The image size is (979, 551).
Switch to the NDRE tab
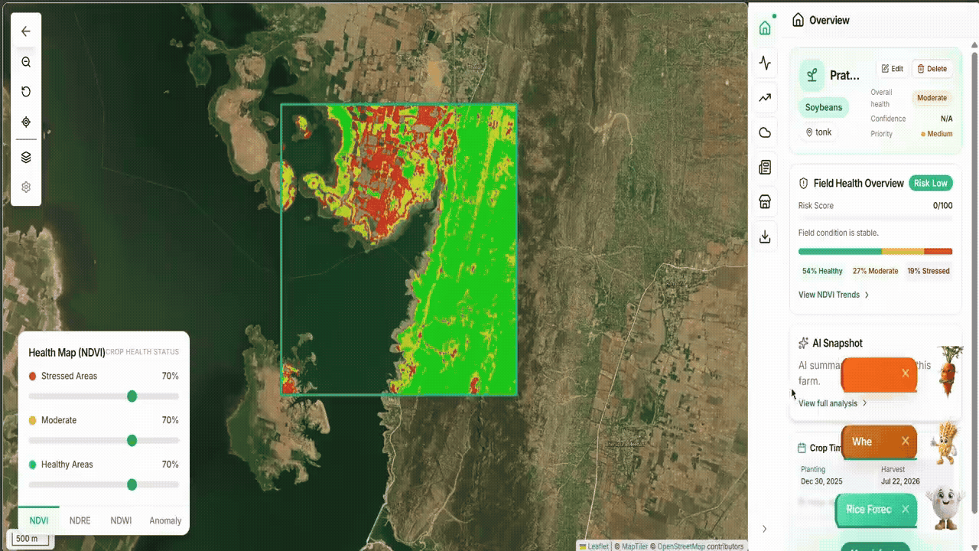tap(80, 520)
